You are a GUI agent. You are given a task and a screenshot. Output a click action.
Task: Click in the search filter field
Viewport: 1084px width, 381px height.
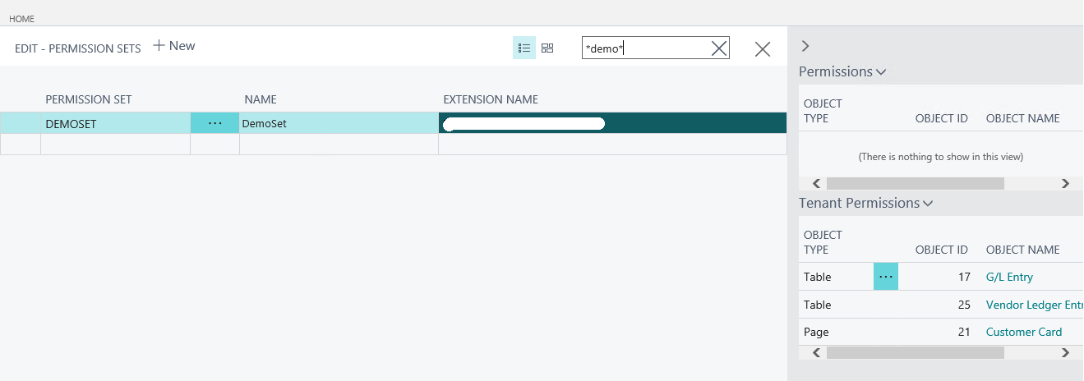pos(645,48)
